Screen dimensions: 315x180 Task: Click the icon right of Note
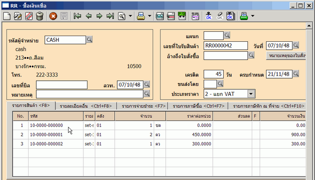pos(171,16)
